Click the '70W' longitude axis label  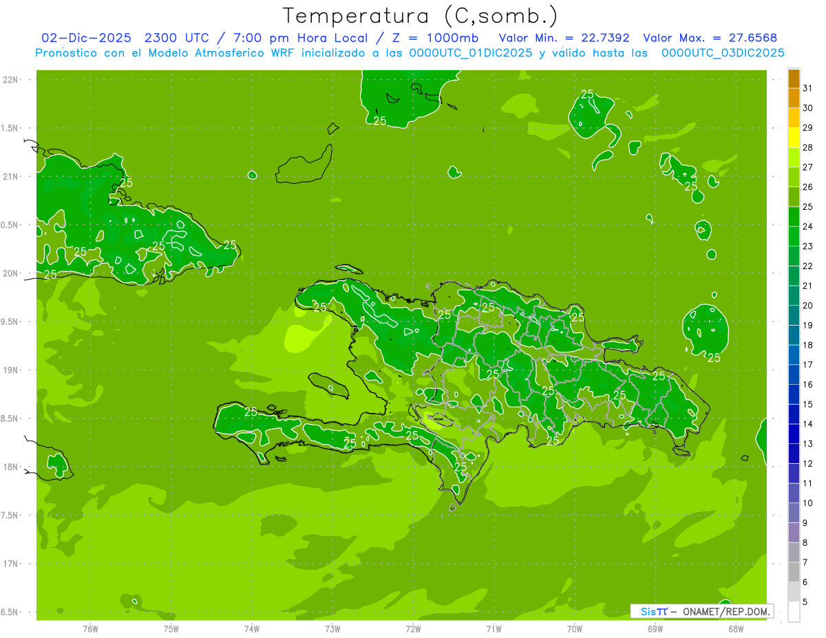click(575, 629)
